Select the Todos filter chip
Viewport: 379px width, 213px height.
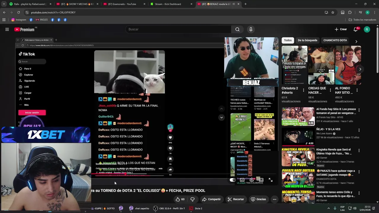(288, 40)
